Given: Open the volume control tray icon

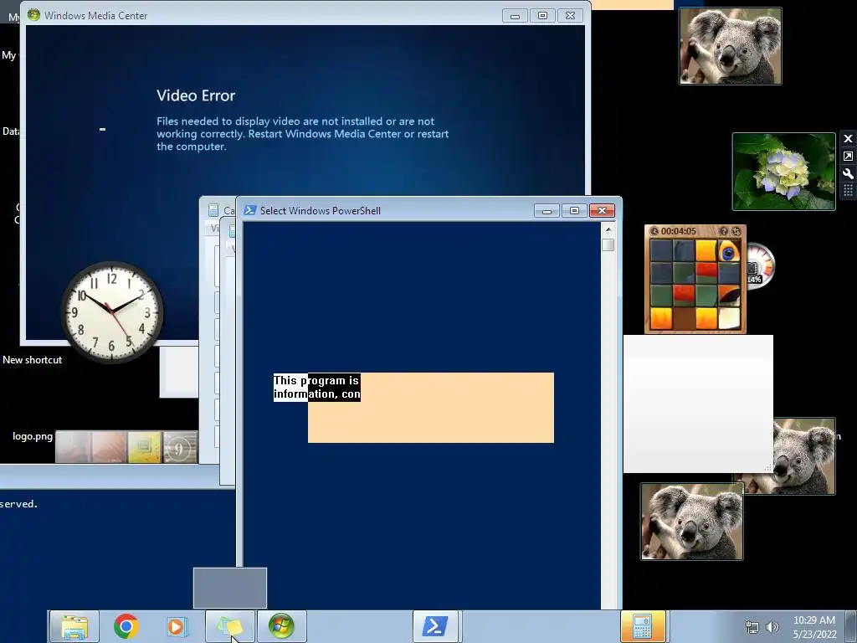Looking at the screenshot, I should tap(772, 627).
